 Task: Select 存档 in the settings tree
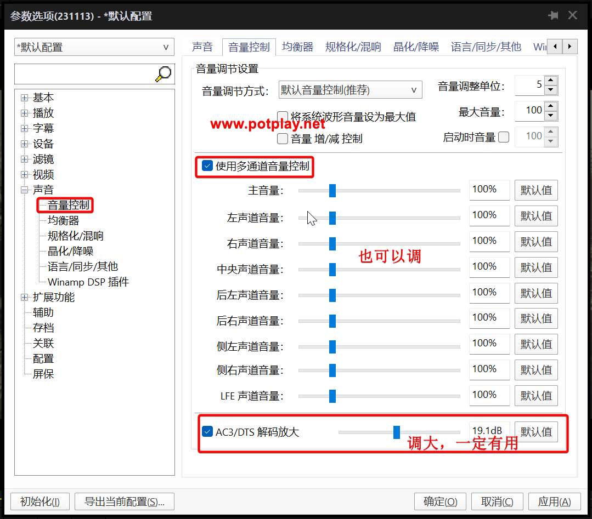(x=43, y=328)
